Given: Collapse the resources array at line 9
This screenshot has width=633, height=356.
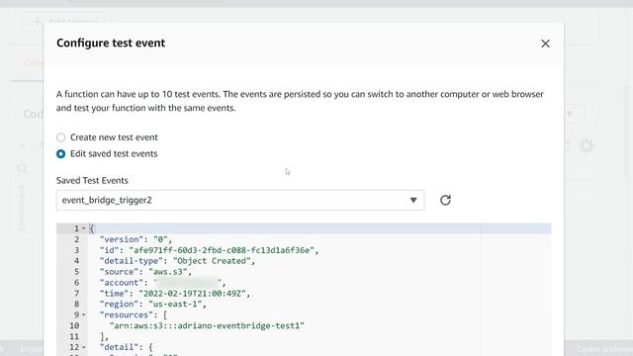Looking at the screenshot, I should click(83, 314).
